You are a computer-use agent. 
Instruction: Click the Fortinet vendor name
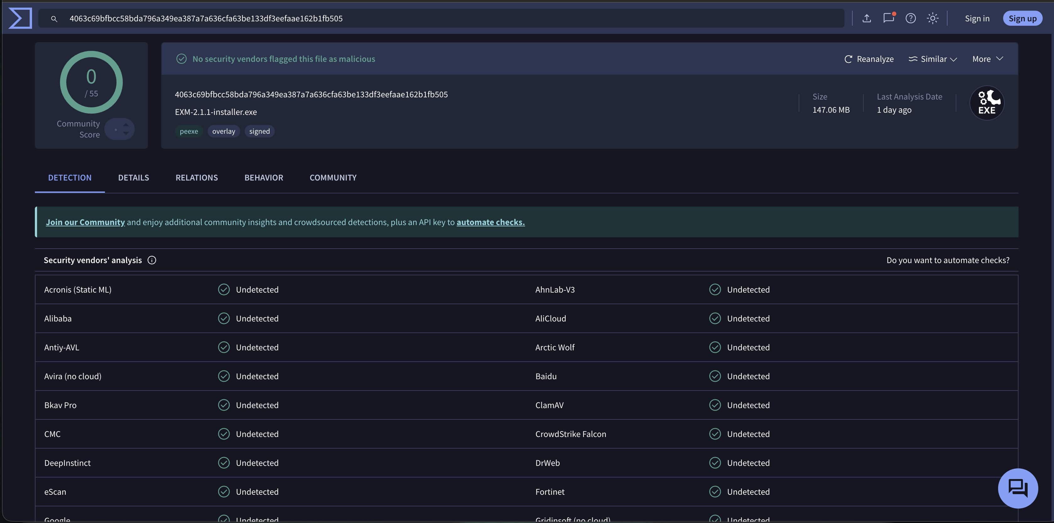(550, 492)
